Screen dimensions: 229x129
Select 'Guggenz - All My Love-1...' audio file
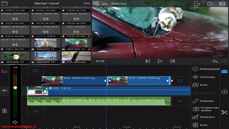(15, 32)
